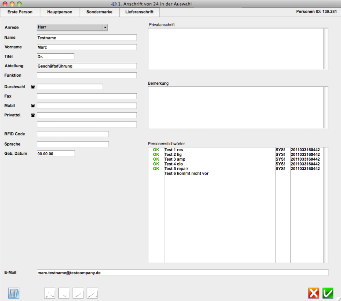
Task: Click into the Bemerkung text area
Action: [236, 107]
